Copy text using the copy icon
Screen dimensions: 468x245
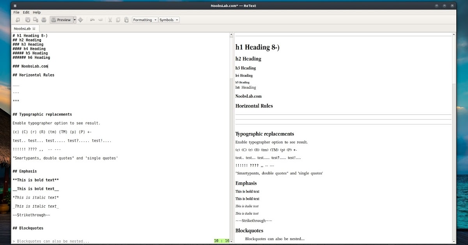tap(118, 19)
